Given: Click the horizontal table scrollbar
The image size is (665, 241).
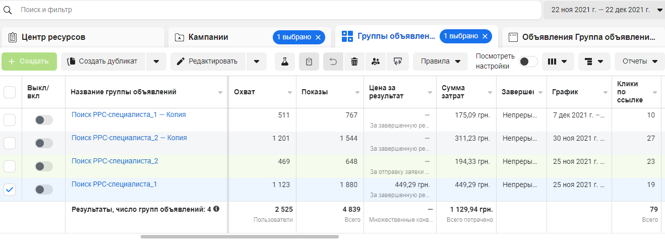Looking at the screenshot, I should pos(239,236).
